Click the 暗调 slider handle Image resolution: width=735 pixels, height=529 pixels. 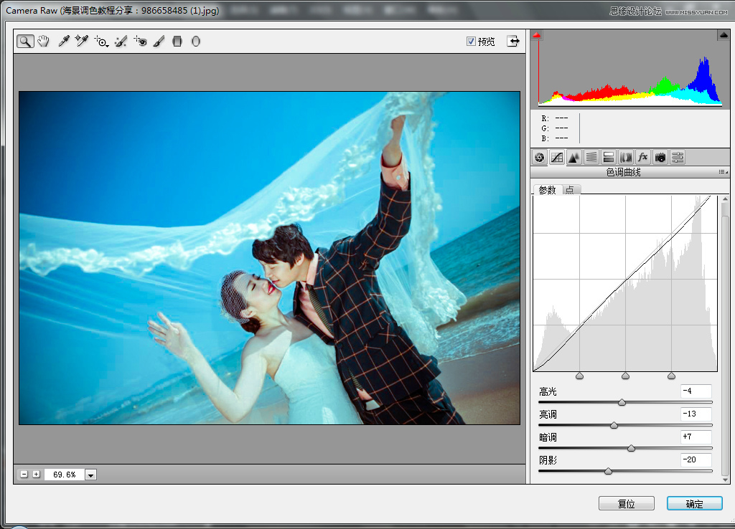(631, 448)
